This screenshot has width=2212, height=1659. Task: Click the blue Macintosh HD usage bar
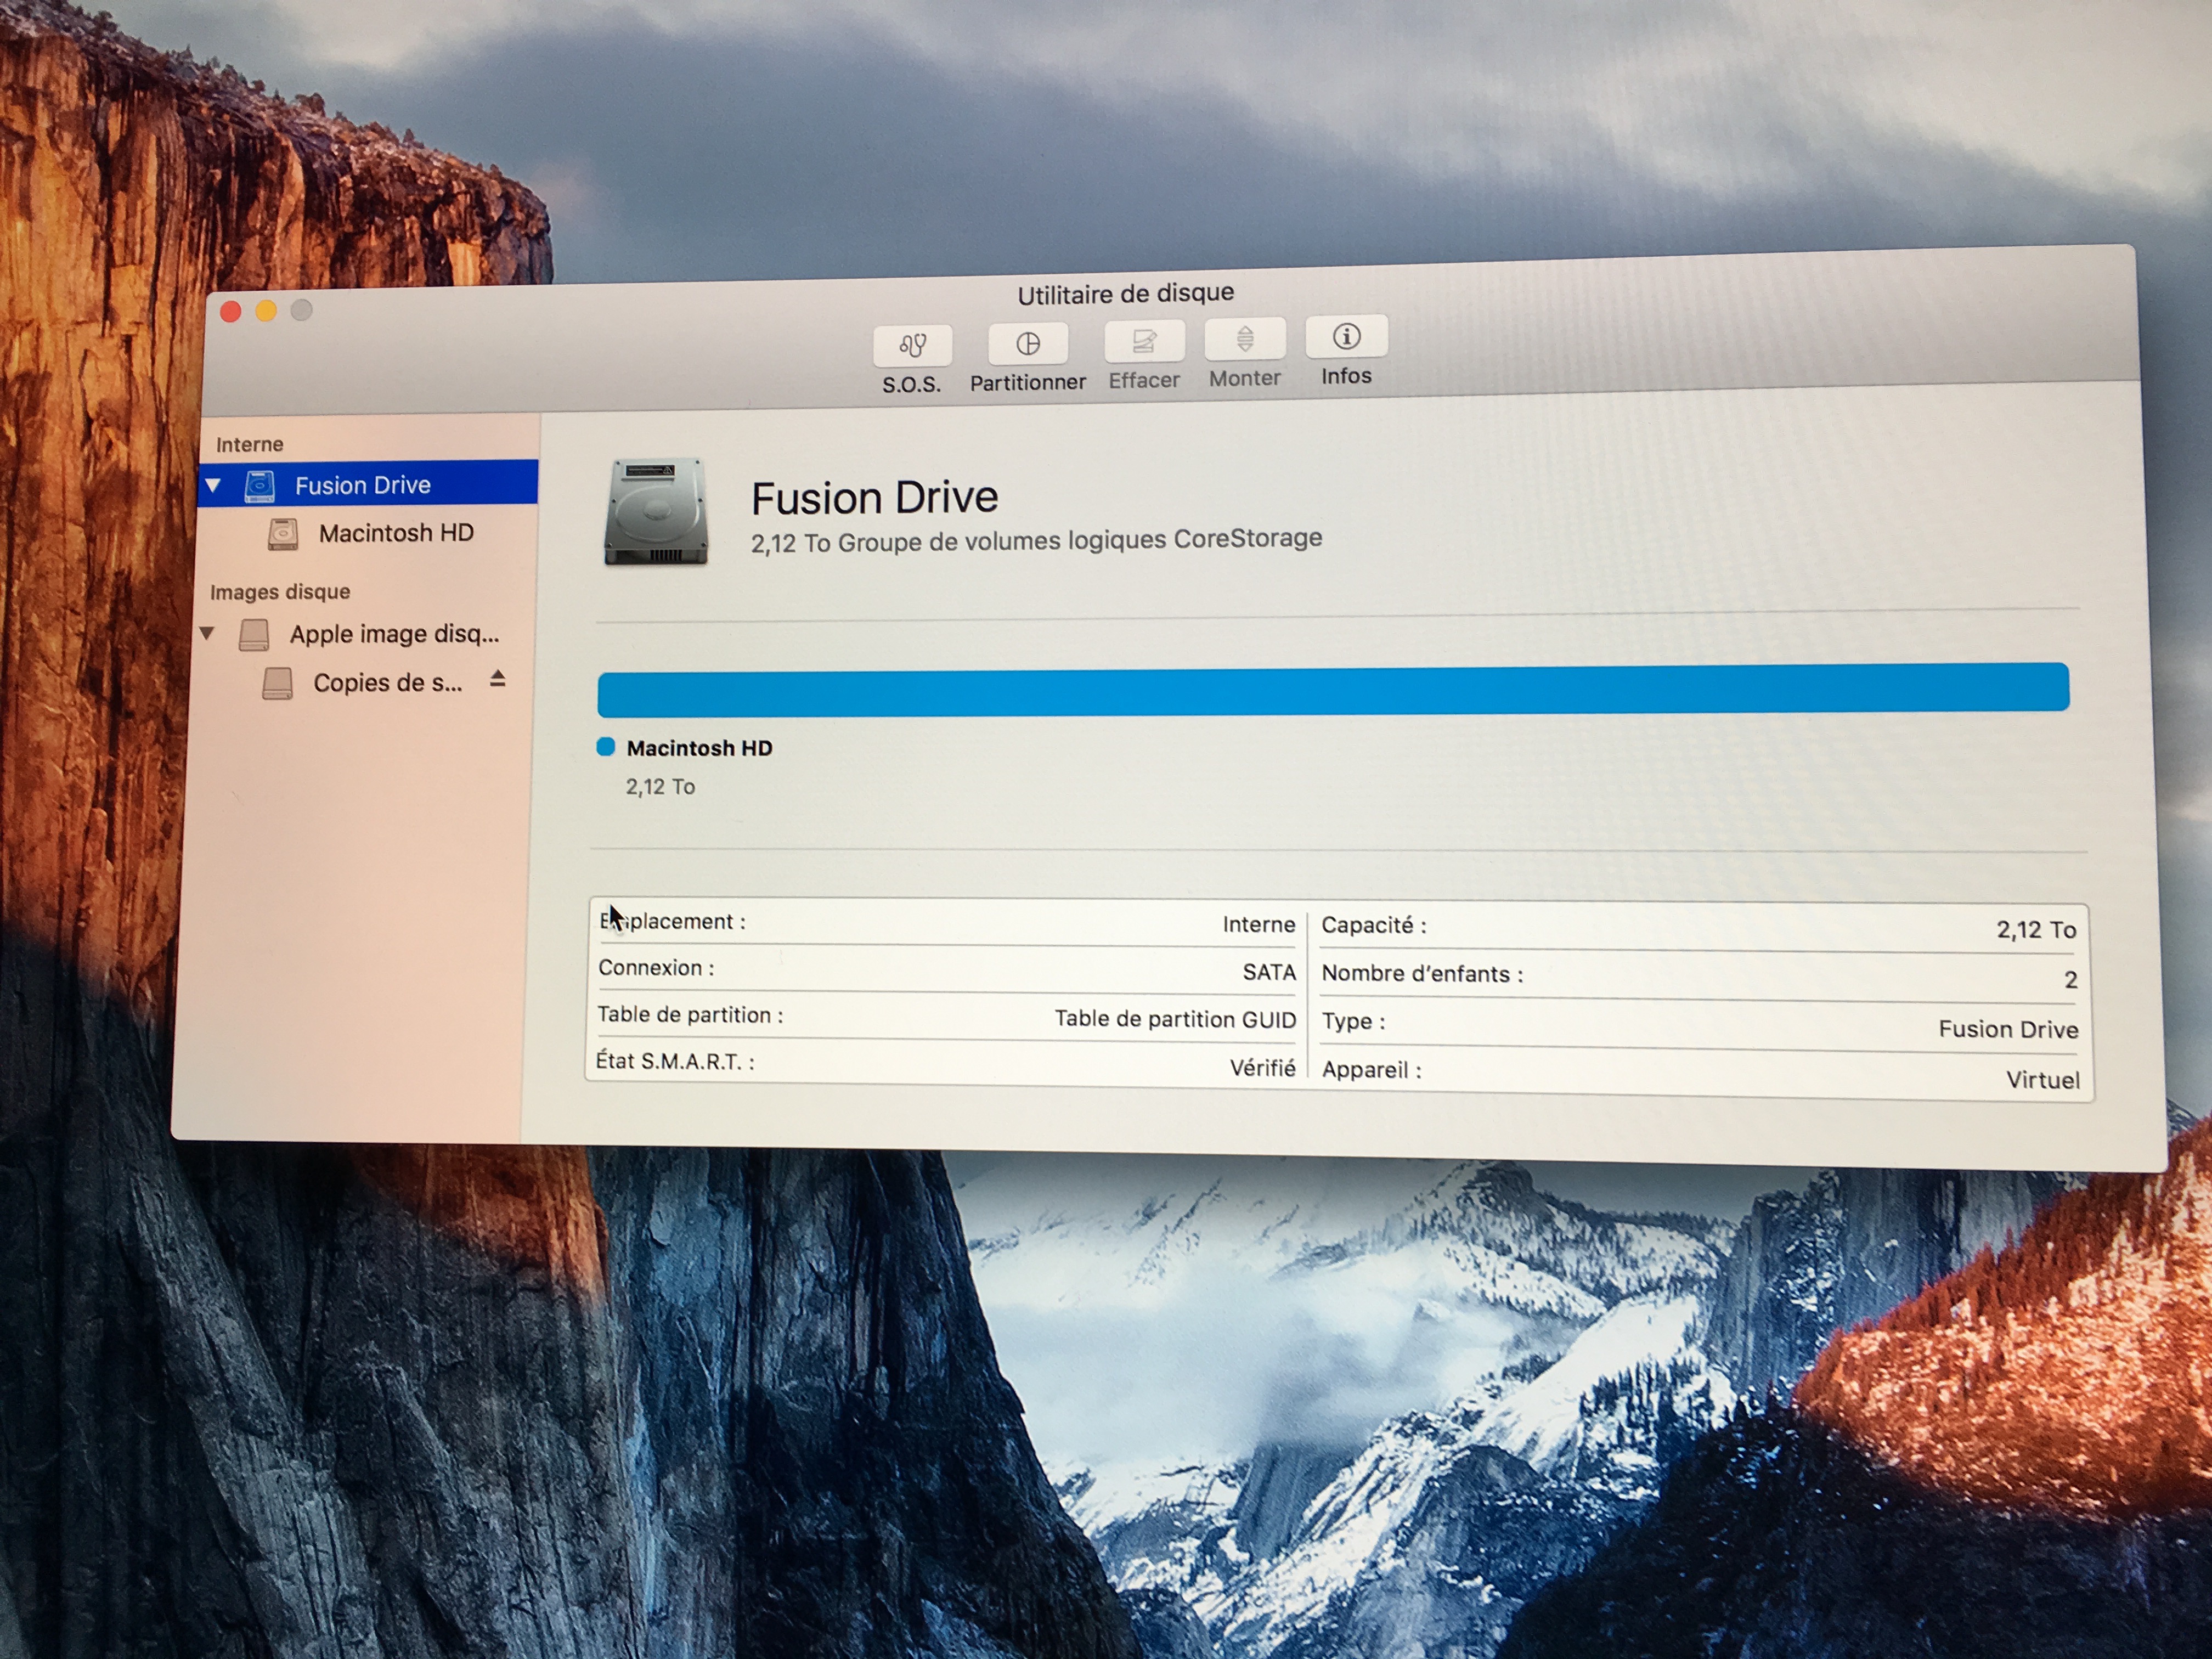point(1332,690)
